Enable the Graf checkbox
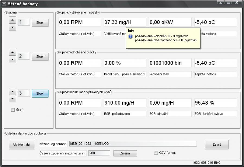This screenshot has width=244, height=167. [x=12, y=110]
